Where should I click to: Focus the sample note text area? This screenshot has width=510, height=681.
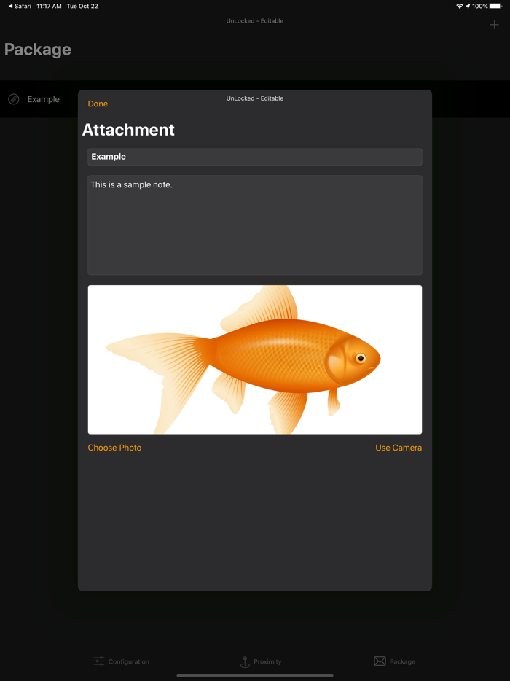[x=255, y=225]
